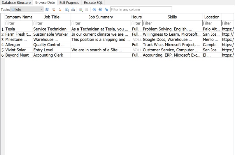Select the 'Vivint Solar' cell

[x=19, y=50]
